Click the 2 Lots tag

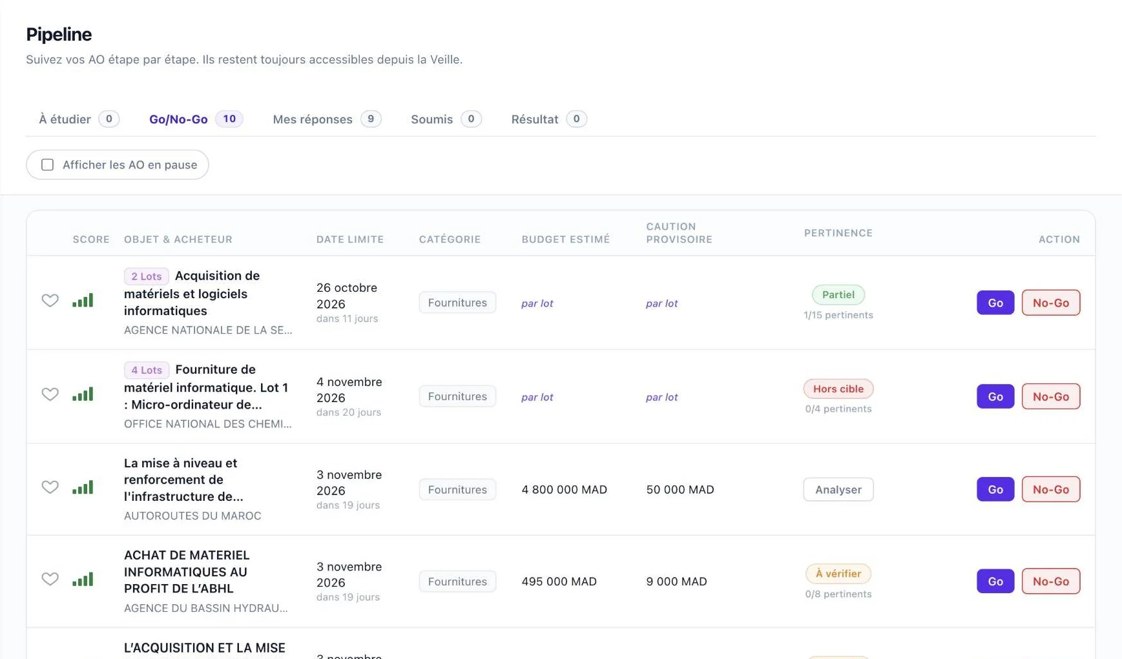(147, 276)
